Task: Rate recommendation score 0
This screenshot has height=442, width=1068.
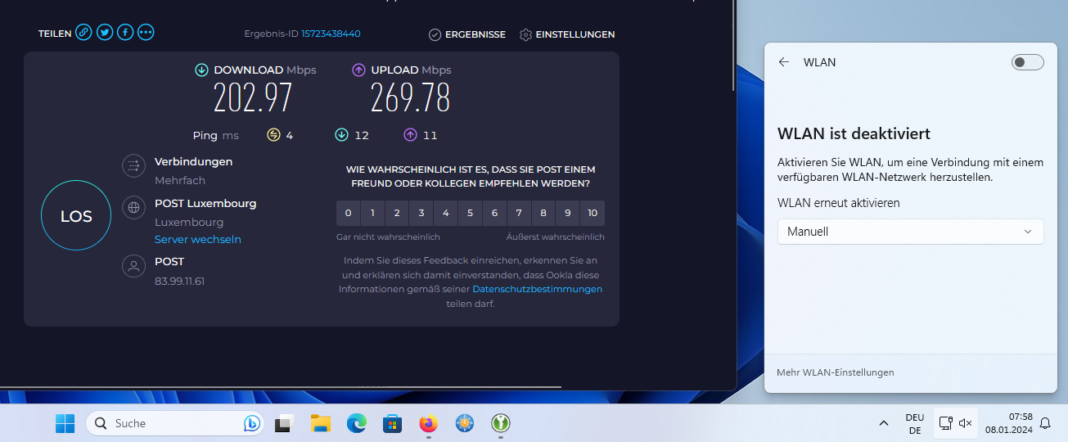Action: [348, 213]
